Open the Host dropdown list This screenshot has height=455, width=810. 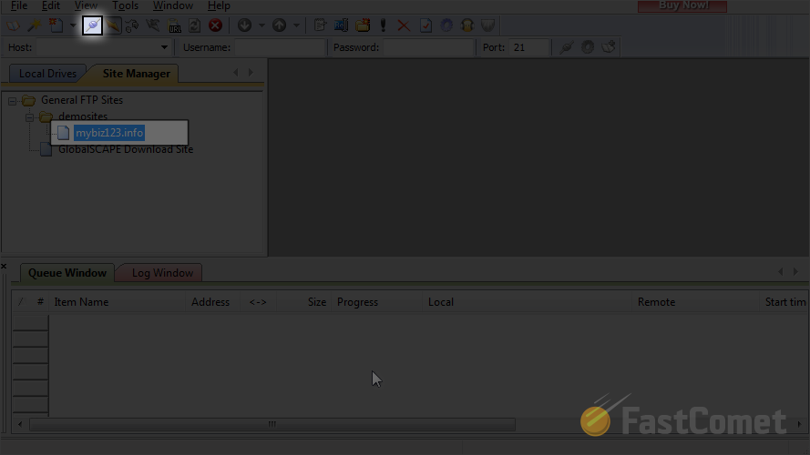click(x=164, y=47)
